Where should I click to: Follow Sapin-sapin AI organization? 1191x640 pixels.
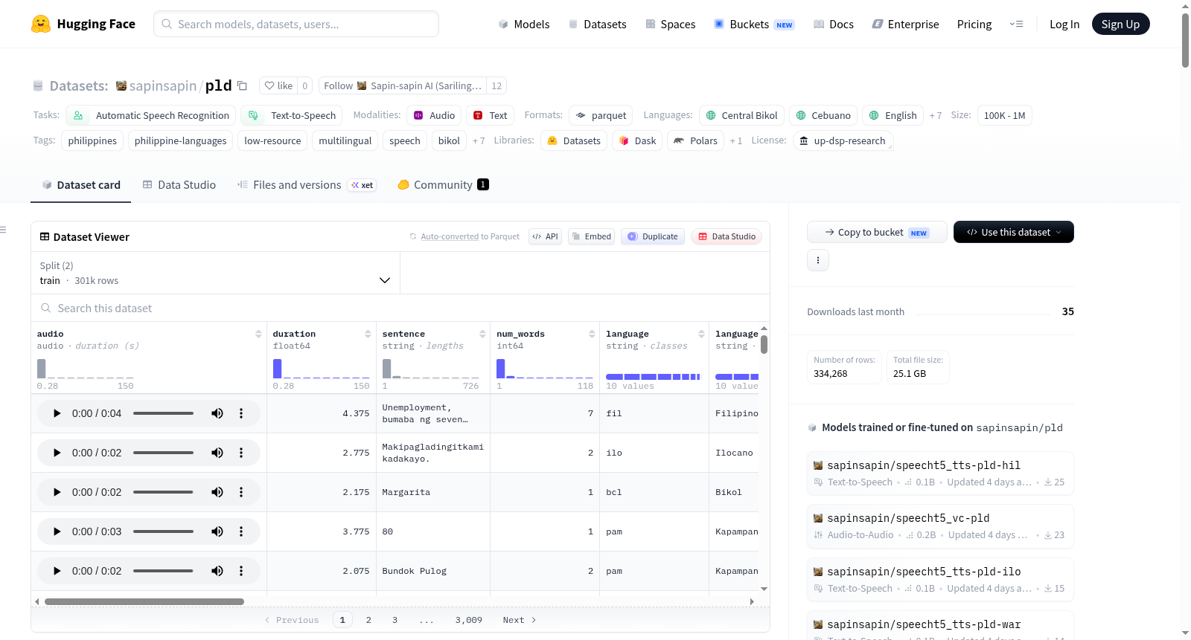(x=403, y=85)
